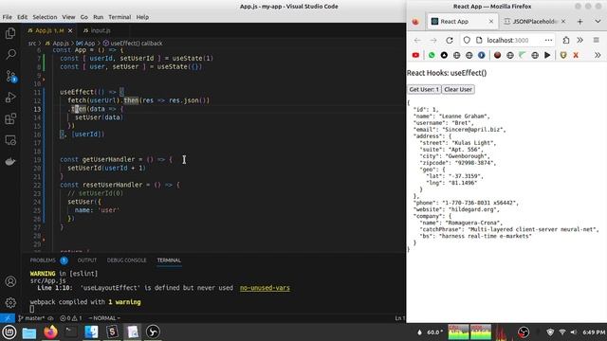
Task: Click the Clear User button
Action: tap(458, 89)
